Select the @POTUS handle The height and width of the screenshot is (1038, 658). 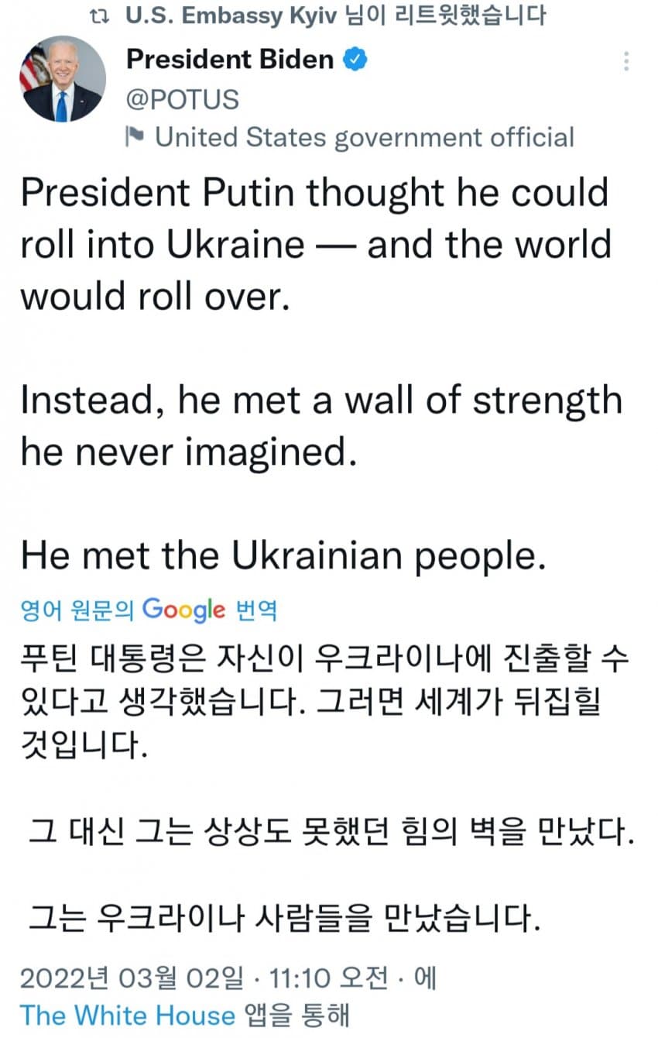tap(183, 99)
